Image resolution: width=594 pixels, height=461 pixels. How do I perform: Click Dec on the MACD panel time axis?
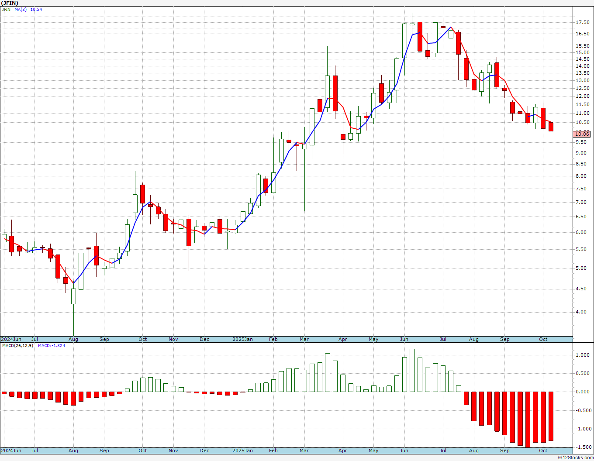click(x=204, y=451)
